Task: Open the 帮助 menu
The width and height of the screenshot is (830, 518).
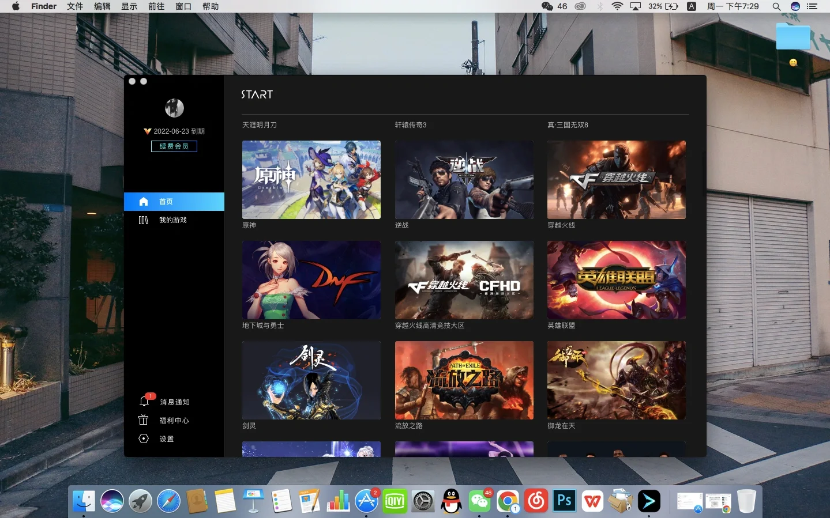Action: click(211, 6)
